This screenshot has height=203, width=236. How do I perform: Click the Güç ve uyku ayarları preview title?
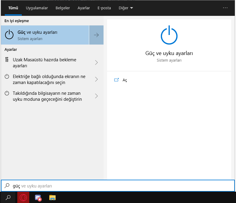[169, 54]
